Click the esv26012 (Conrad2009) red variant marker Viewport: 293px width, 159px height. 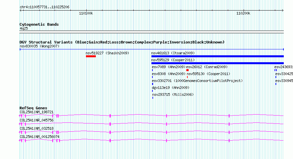pyautogui.click(x=187, y=70)
